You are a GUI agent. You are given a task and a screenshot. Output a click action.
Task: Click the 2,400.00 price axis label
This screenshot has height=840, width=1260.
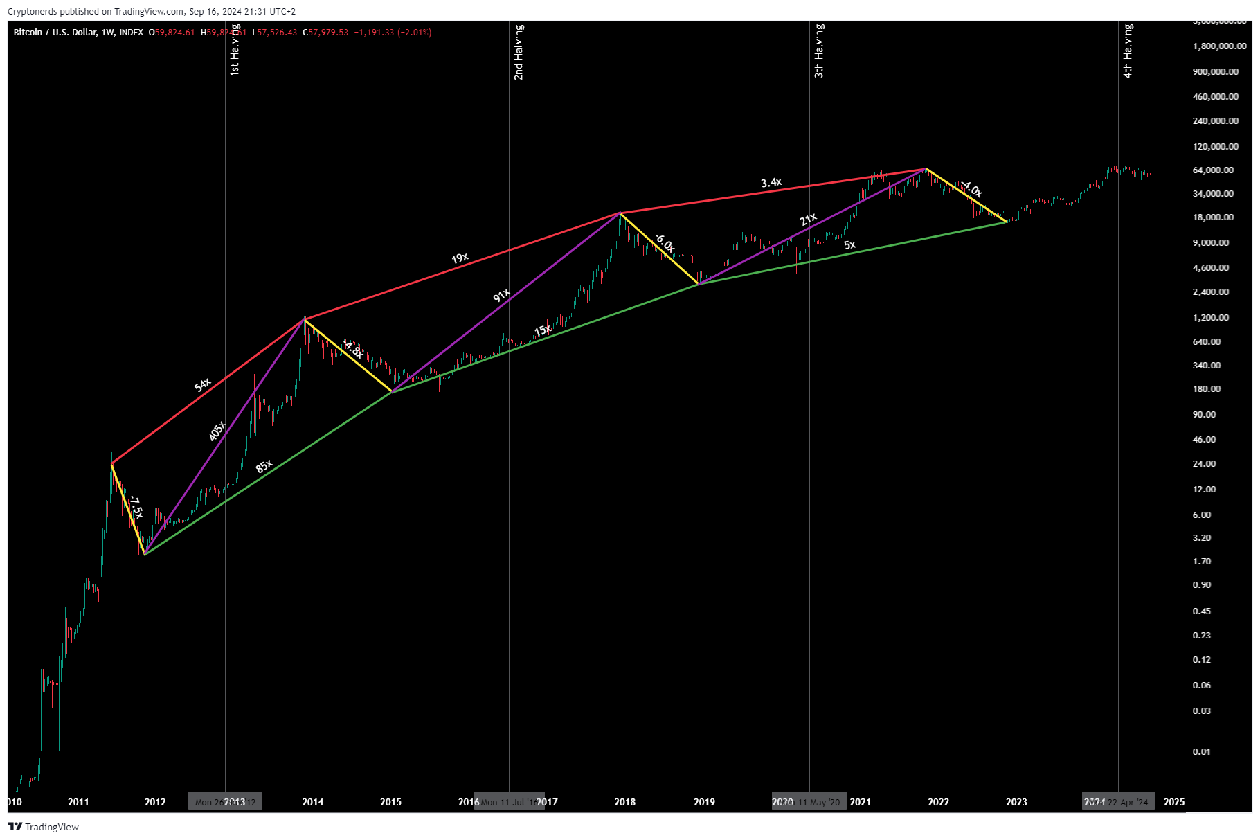[x=1211, y=292]
